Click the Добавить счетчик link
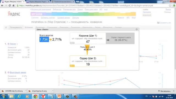176x99 pixels. point(48,18)
